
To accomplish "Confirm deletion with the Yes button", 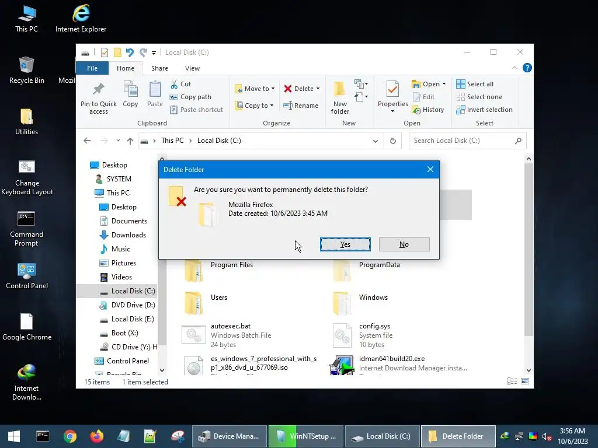I will tap(345, 244).
